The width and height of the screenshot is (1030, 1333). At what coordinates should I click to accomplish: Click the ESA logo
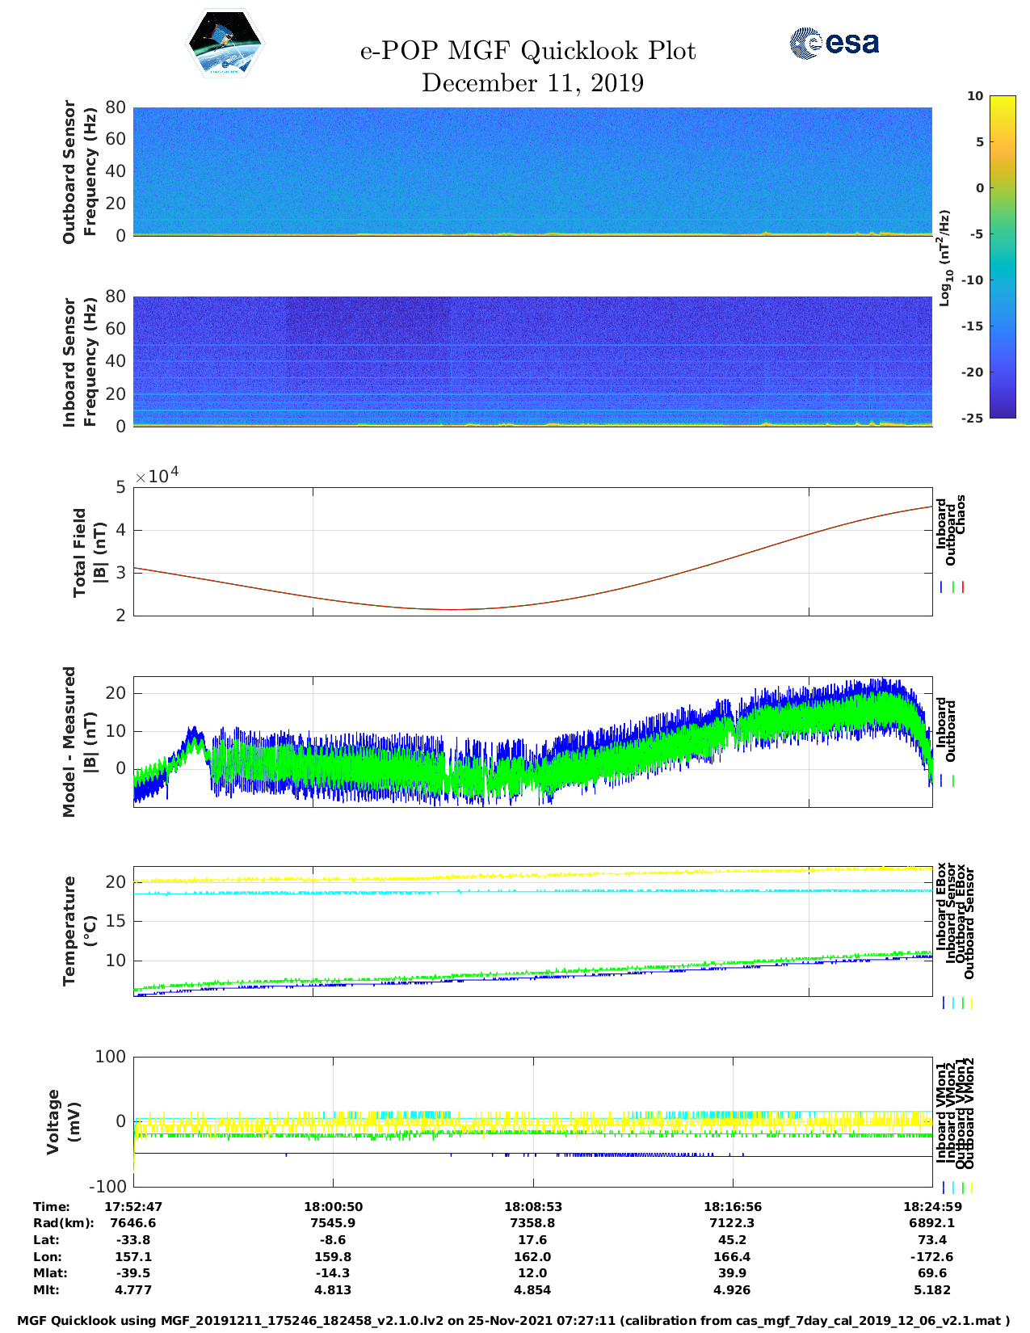click(x=835, y=43)
